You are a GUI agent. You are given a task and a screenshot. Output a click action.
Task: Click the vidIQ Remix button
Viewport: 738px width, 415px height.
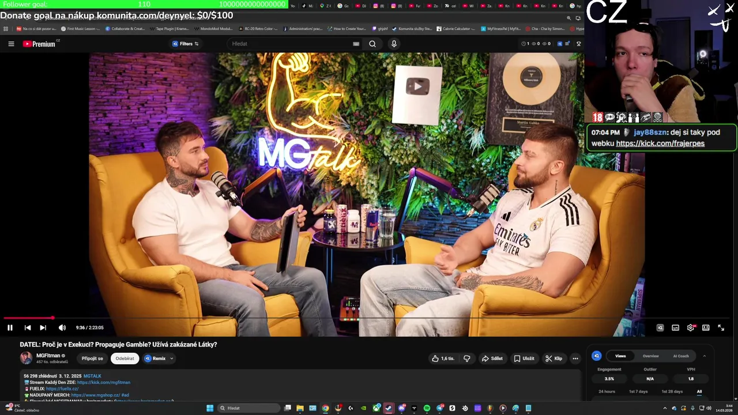[155, 359]
